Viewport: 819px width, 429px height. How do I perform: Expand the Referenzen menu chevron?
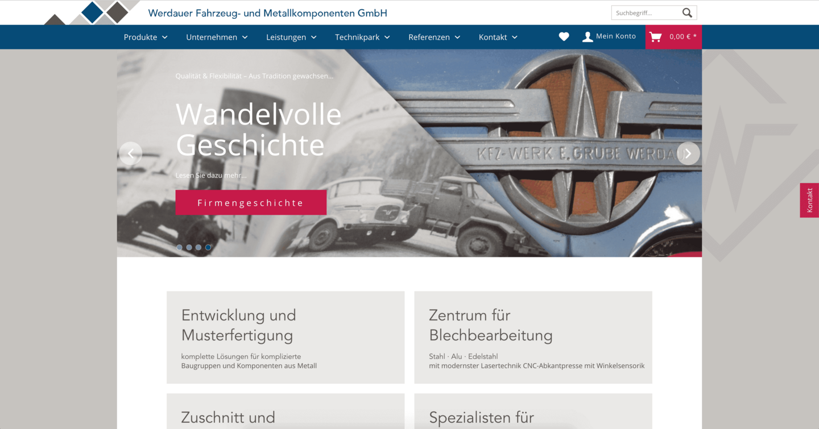[458, 38]
